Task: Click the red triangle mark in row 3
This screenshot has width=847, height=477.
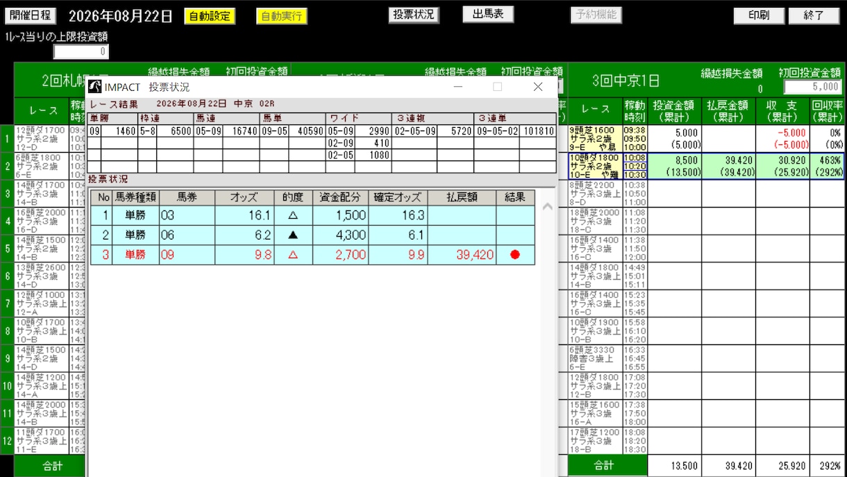Action: (x=293, y=255)
